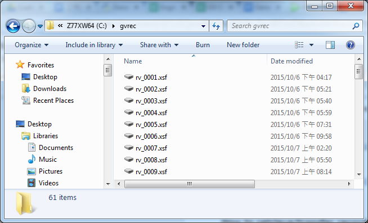Open Help with the question mark icon
Screen dimensions: 368x223
click(x=351, y=45)
